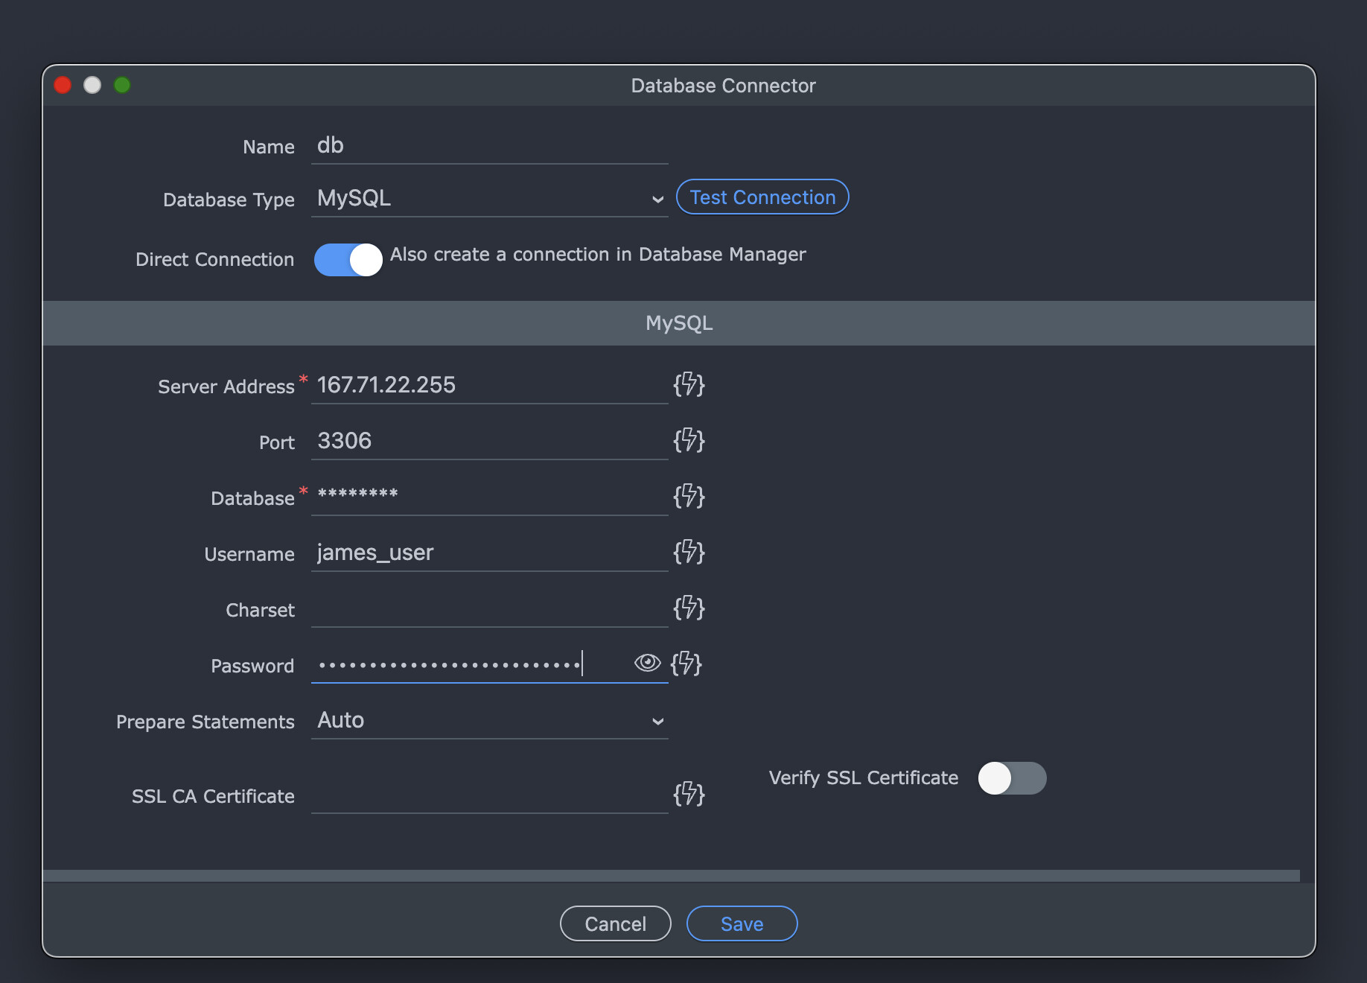Open the variable picker for Server Address
The height and width of the screenshot is (983, 1367).
point(687,386)
